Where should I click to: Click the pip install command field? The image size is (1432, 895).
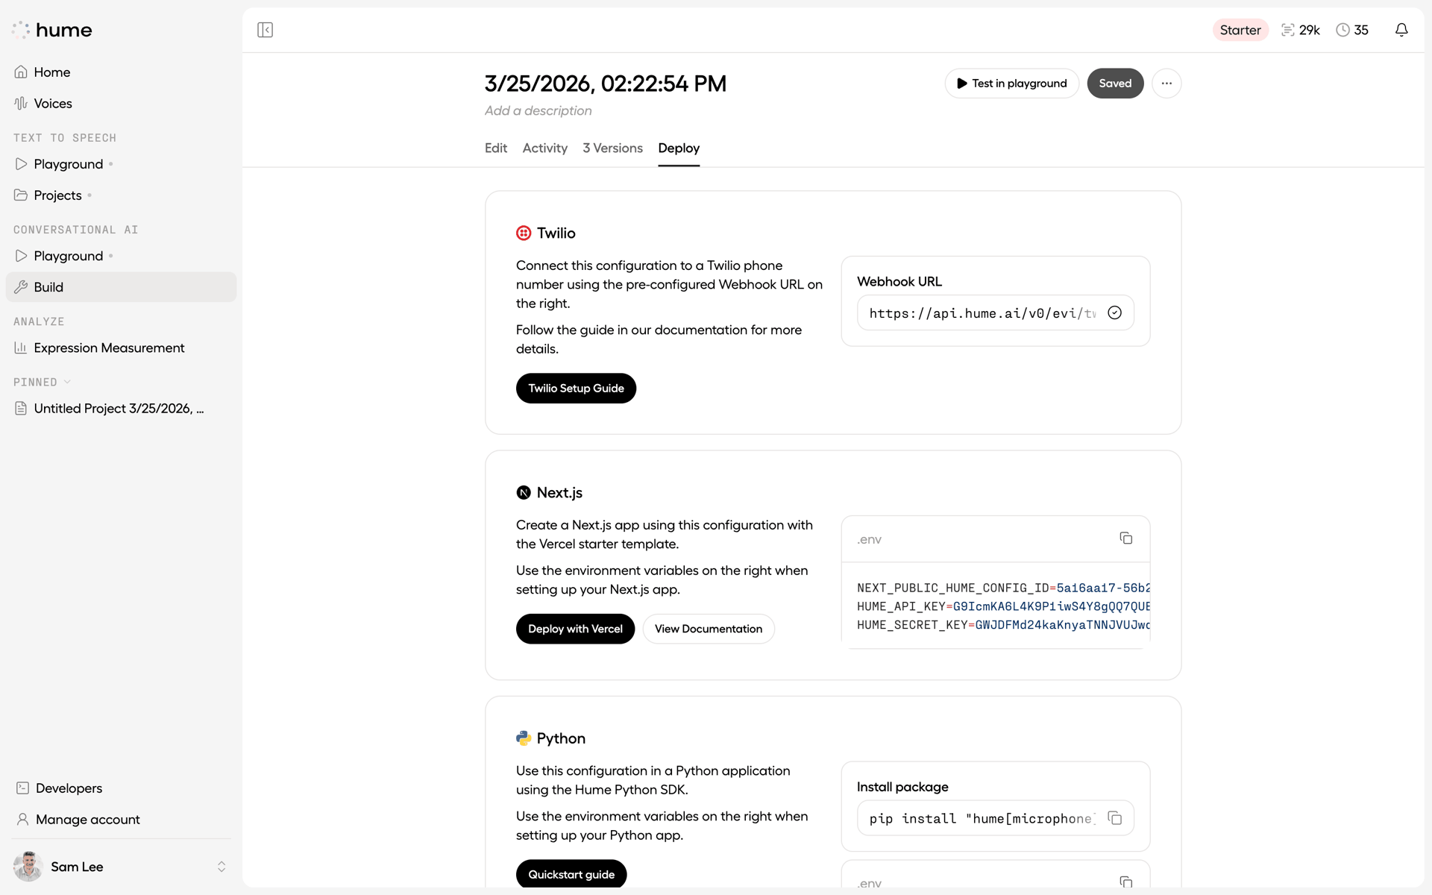[995, 818]
